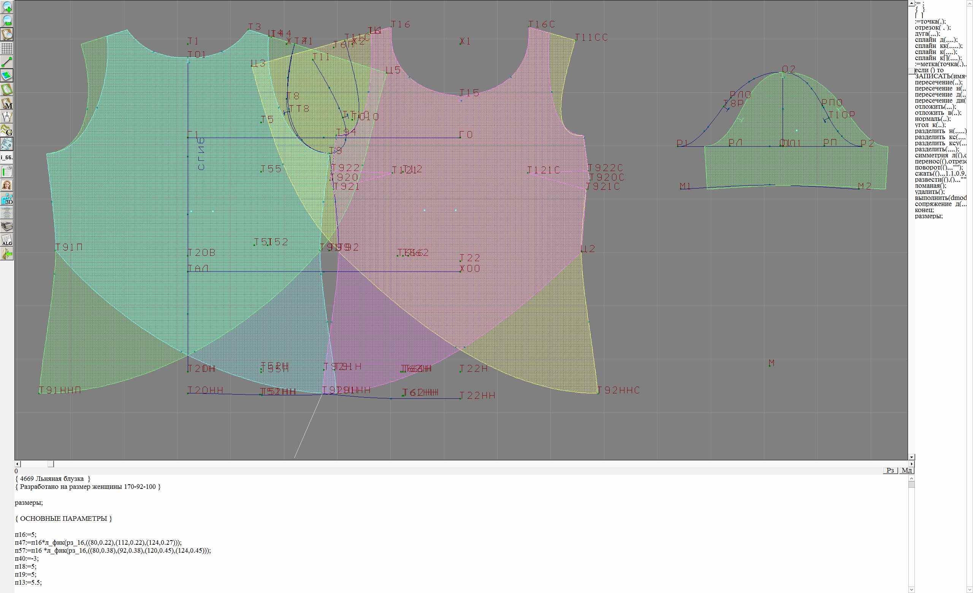Click the zoom in magnifier icon
973x593 pixels.
click(7, 7)
